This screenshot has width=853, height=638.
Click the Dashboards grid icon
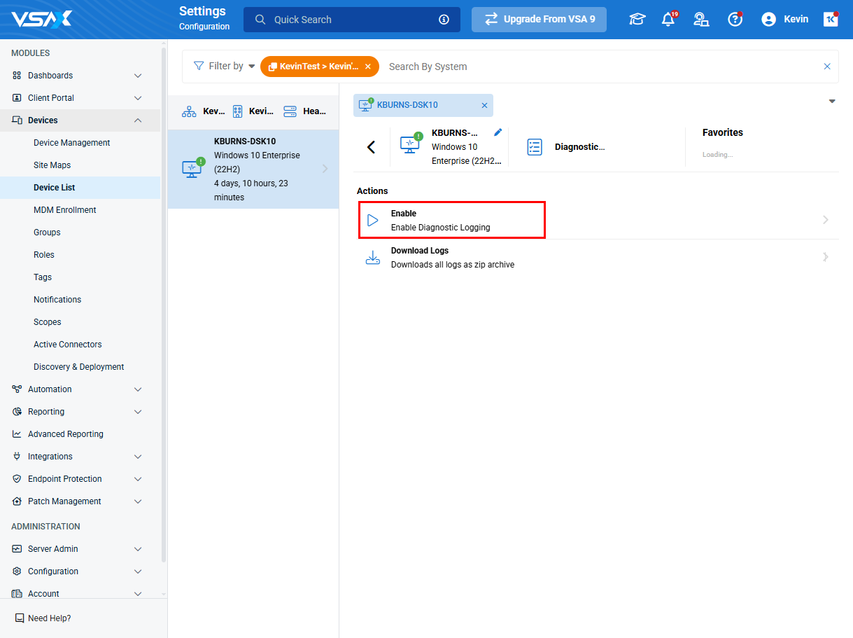pos(17,76)
